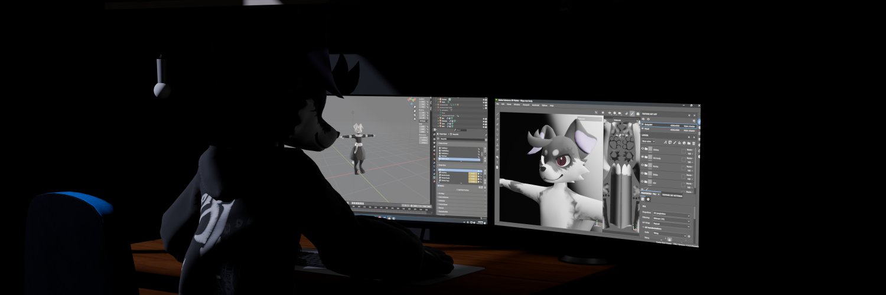Click the highlighted pen icon in Painter's top toolbar
Screen dimensions: 886x295
(x=632, y=113)
